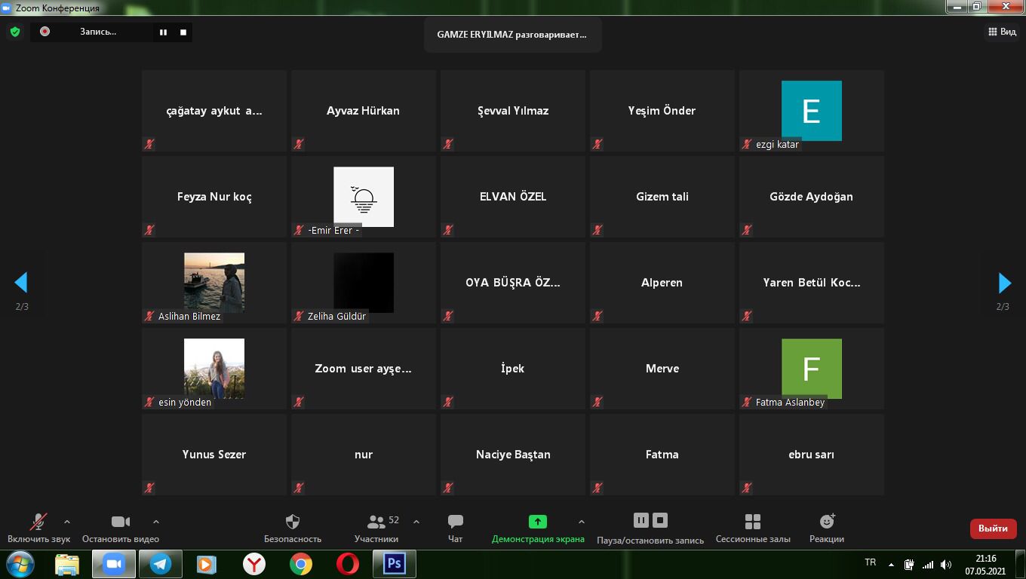Click the green encryption shield icon

(x=15, y=32)
